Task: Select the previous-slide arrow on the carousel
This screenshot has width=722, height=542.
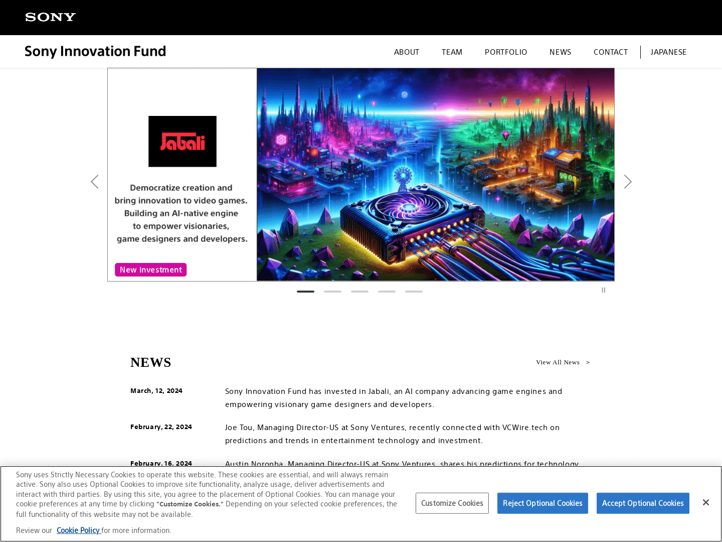Action: (x=95, y=182)
